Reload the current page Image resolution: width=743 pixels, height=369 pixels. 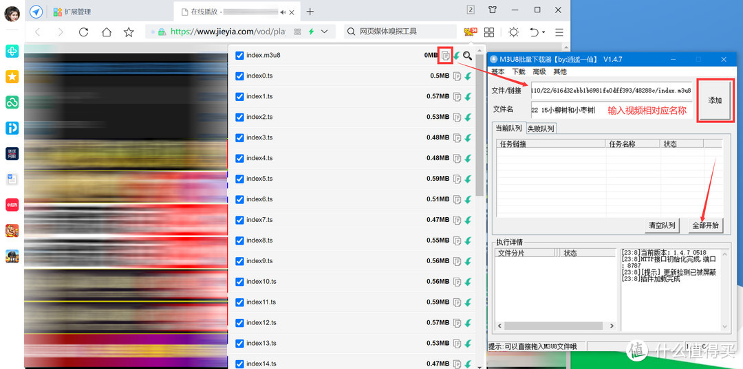point(83,32)
